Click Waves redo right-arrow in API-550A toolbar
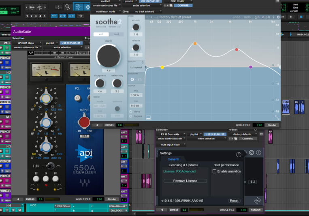Viewport: 309px width, 216px height. coord(62,53)
